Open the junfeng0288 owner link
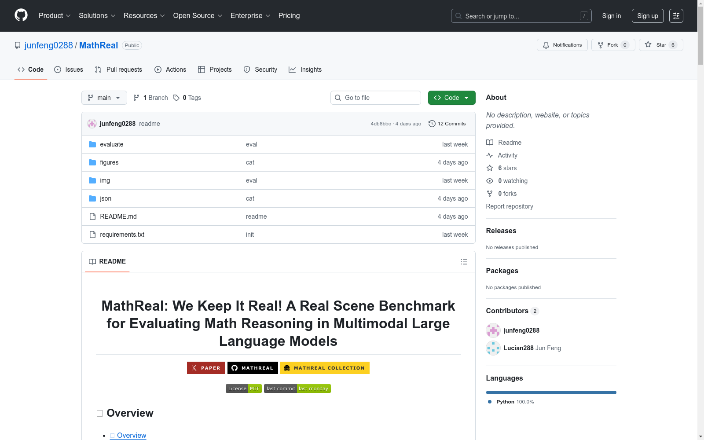Viewport: 704px width, 440px height. click(49, 45)
